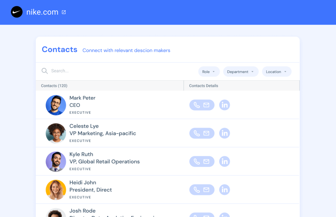Click the Contacts Details column header
336x217 pixels.
click(x=203, y=86)
